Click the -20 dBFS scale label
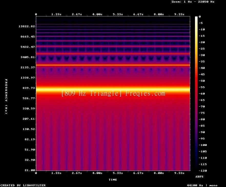Image resolution: width=226 pixels, height=187 pixels. pyautogui.click(x=202, y=42)
